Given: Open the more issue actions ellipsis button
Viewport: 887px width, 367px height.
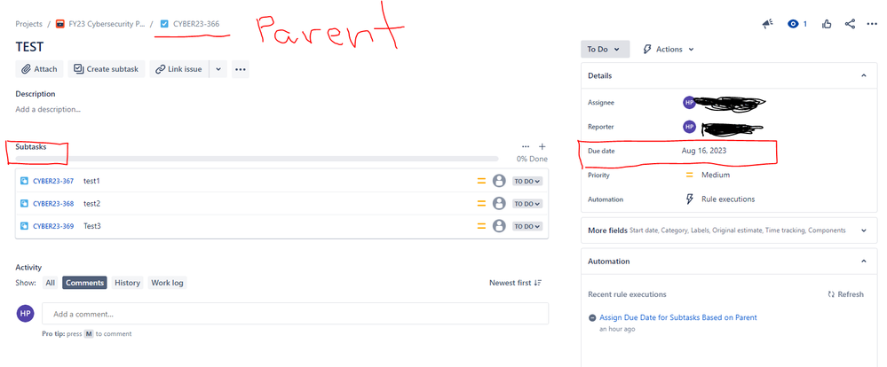Looking at the screenshot, I should pos(241,69).
